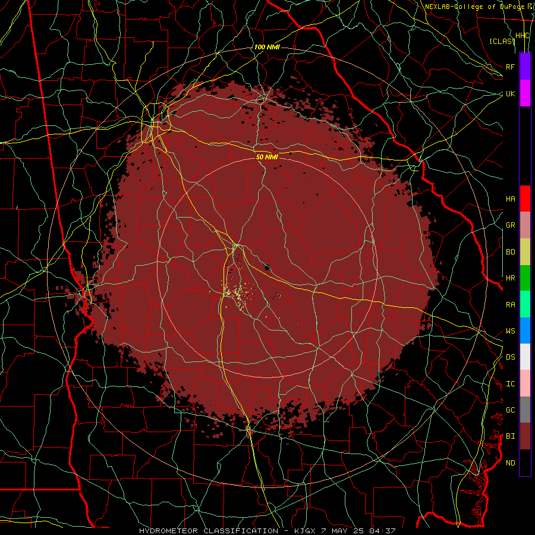Select the yellow BD legend color
535x535 pixels.
pos(525,252)
